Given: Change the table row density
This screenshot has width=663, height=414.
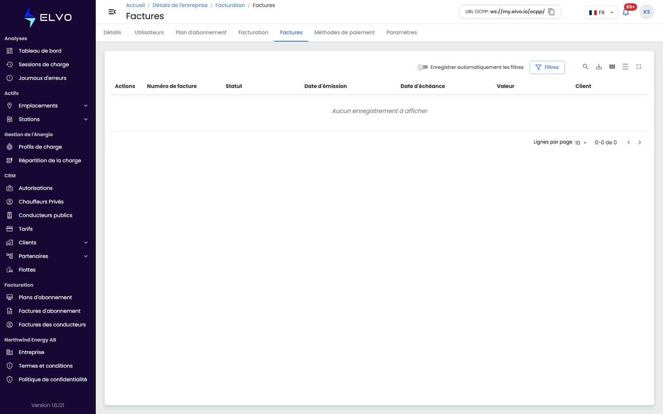Looking at the screenshot, I should point(625,67).
